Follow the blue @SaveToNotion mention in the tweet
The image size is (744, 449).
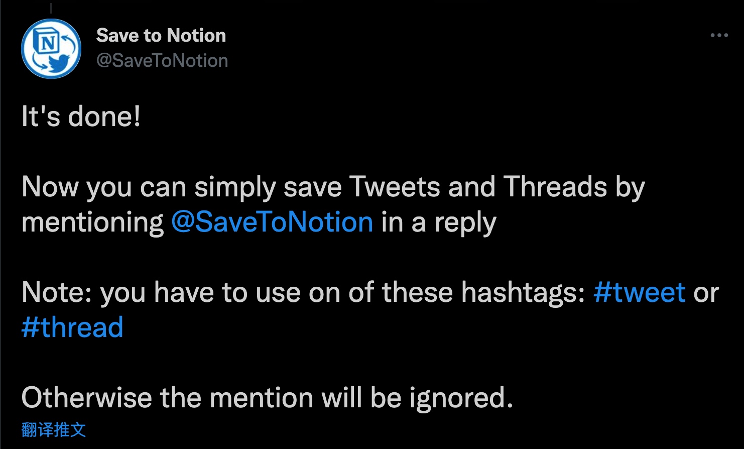pyautogui.click(x=272, y=222)
